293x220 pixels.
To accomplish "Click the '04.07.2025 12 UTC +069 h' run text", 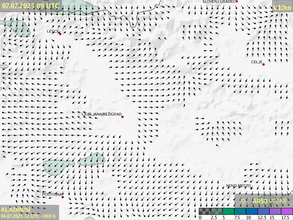I will click(28, 216).
